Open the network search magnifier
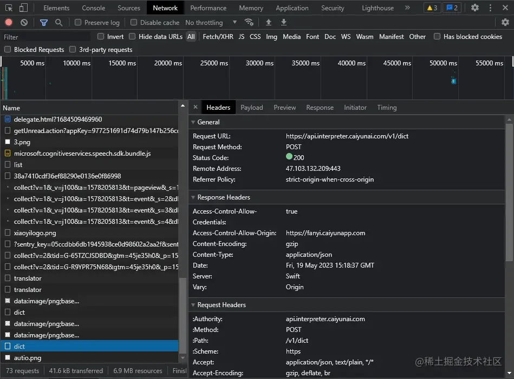Viewport: 514px width, 379px height. point(58,22)
